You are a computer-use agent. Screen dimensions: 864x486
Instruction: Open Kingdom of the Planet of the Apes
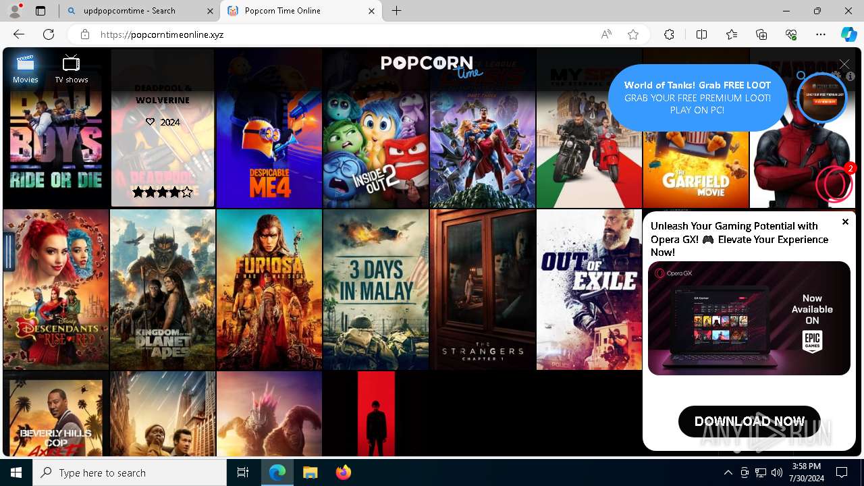pyautogui.click(x=163, y=290)
